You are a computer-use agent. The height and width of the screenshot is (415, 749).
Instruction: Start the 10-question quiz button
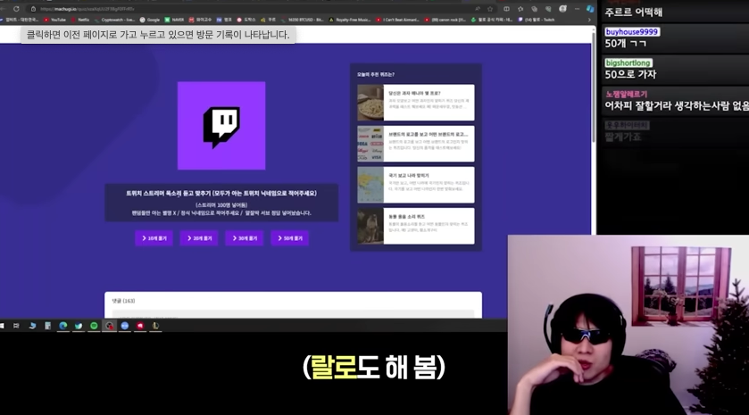pyautogui.click(x=154, y=237)
